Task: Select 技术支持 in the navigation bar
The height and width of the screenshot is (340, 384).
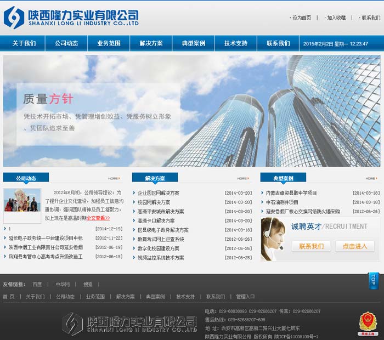Action: [x=236, y=43]
